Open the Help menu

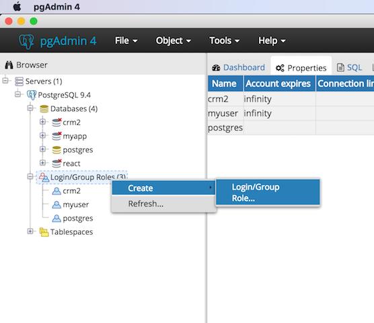tap(272, 40)
